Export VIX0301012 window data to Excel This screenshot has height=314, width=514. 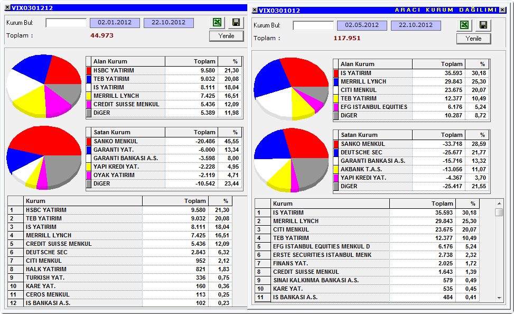464,25
